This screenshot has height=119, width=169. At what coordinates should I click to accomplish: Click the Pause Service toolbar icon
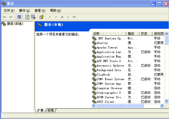[x=68, y=17]
